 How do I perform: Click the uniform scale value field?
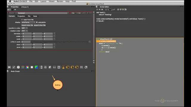click(26, 42)
